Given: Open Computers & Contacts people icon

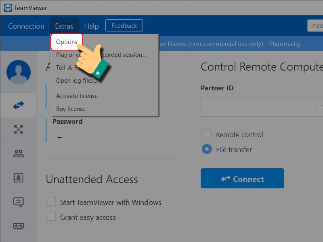Looking at the screenshot, I should pos(19,154).
